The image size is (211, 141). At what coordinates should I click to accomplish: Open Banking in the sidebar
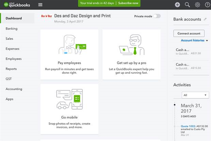12,29
